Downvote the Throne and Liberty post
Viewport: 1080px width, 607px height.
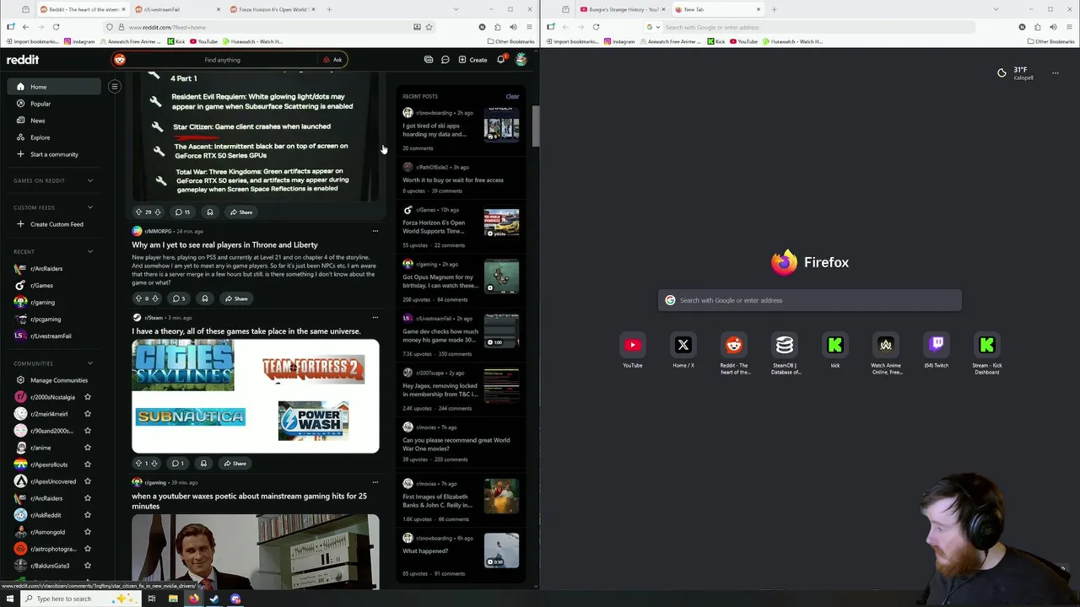[x=155, y=298]
